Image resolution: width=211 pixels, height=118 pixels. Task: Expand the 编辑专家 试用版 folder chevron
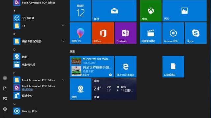point(63,41)
